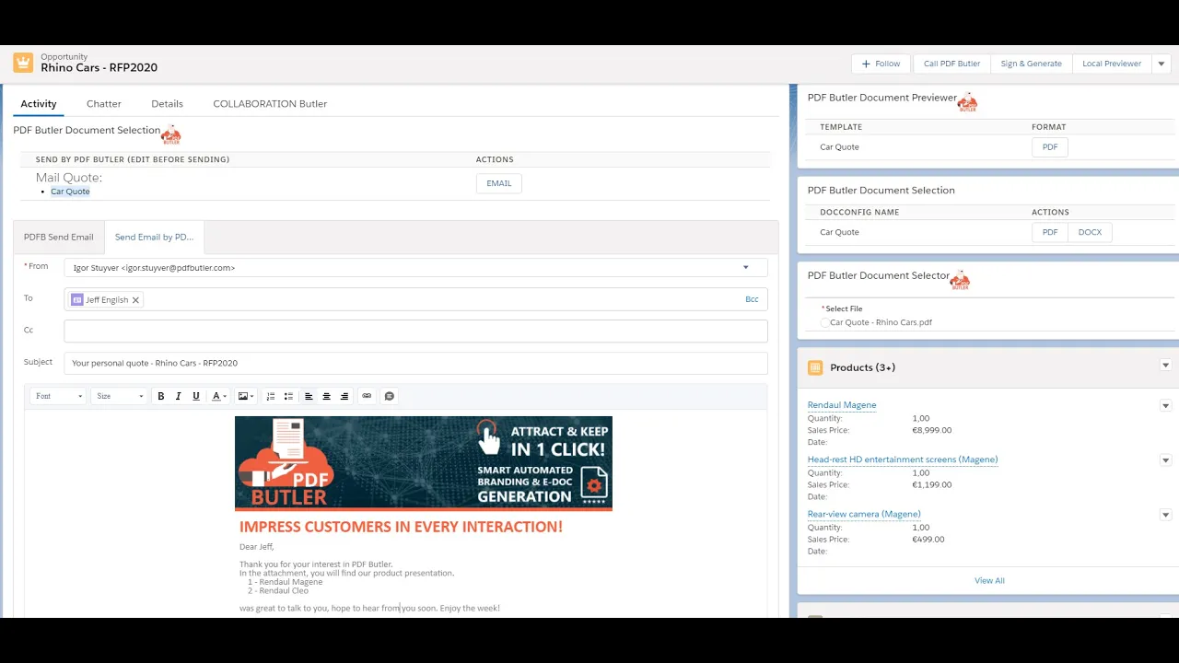Switch to the Activity tab
Image resolution: width=1179 pixels, height=663 pixels.
(x=39, y=104)
